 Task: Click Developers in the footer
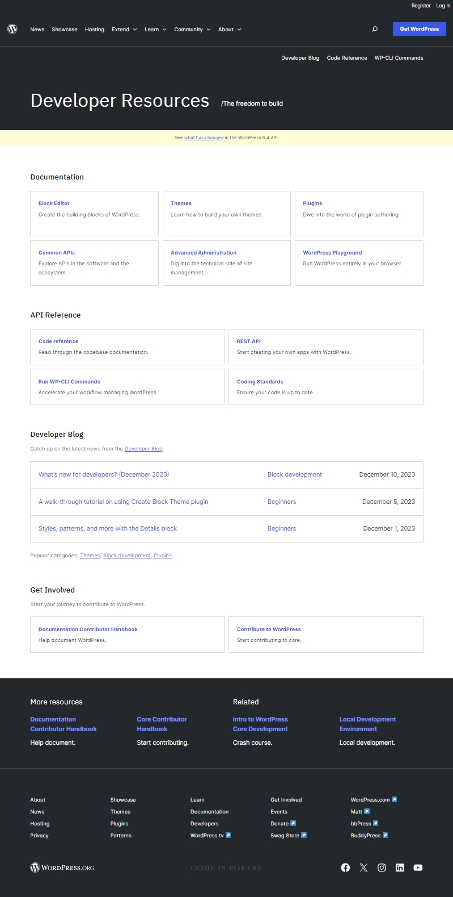tap(205, 824)
